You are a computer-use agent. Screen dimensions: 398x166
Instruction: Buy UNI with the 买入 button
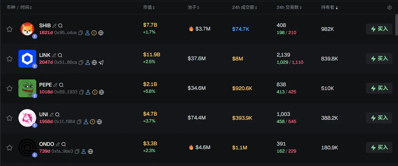click(379, 118)
